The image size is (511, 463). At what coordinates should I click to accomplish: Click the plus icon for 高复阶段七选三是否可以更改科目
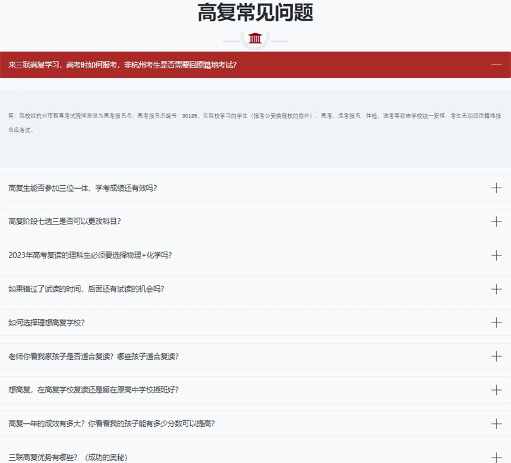[497, 222]
